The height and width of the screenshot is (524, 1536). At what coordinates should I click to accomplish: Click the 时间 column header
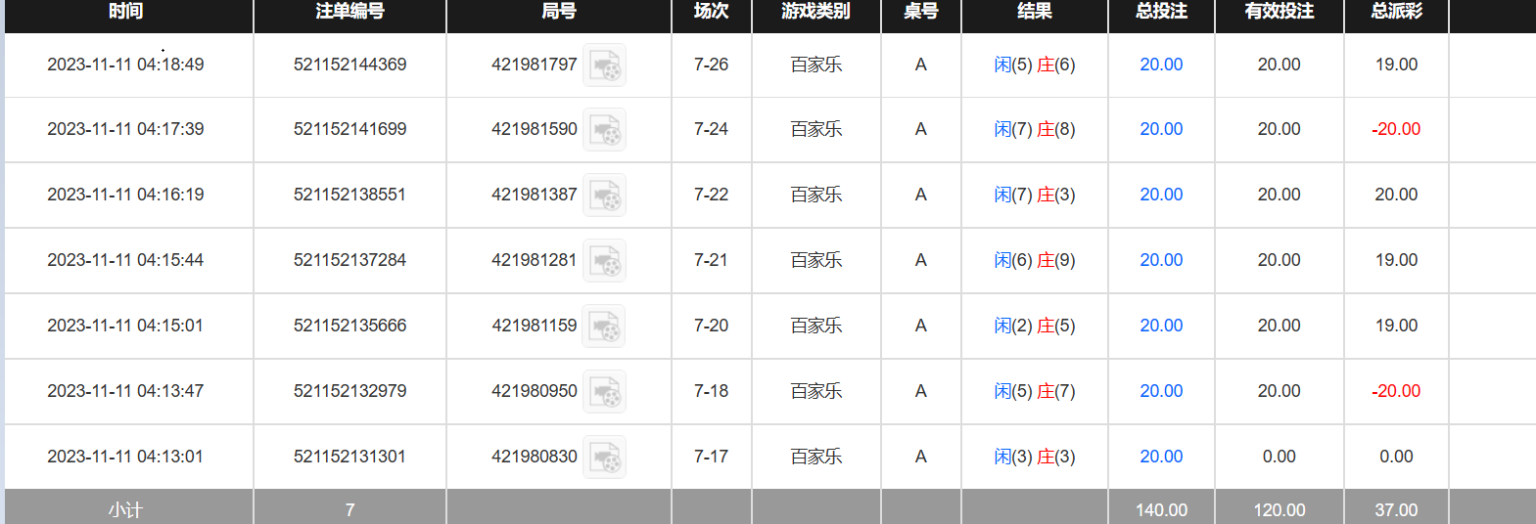125,12
